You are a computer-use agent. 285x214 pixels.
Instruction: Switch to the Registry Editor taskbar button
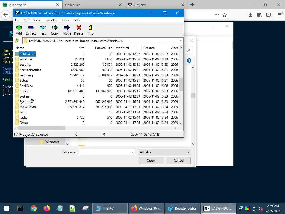pos(182,208)
